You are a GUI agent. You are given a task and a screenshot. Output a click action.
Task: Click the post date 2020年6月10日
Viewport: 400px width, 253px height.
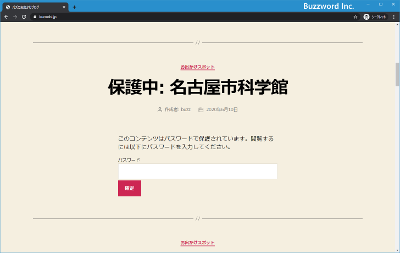pyautogui.click(x=221, y=109)
